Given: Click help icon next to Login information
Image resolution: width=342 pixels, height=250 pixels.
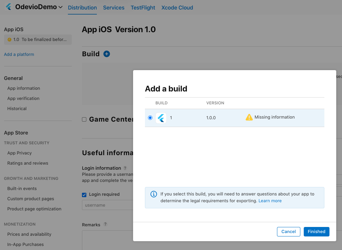Looking at the screenshot, I should [125, 168].
